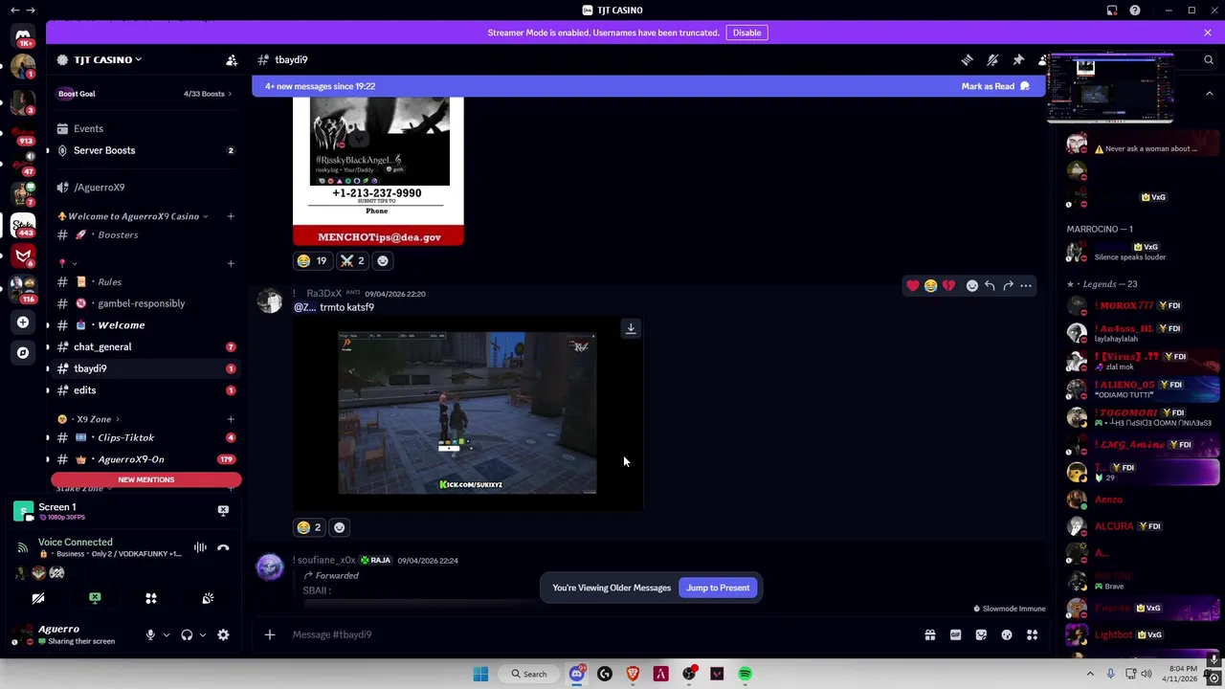Open the Threads icon in channel header
The image size is (1225, 689).
point(967,59)
